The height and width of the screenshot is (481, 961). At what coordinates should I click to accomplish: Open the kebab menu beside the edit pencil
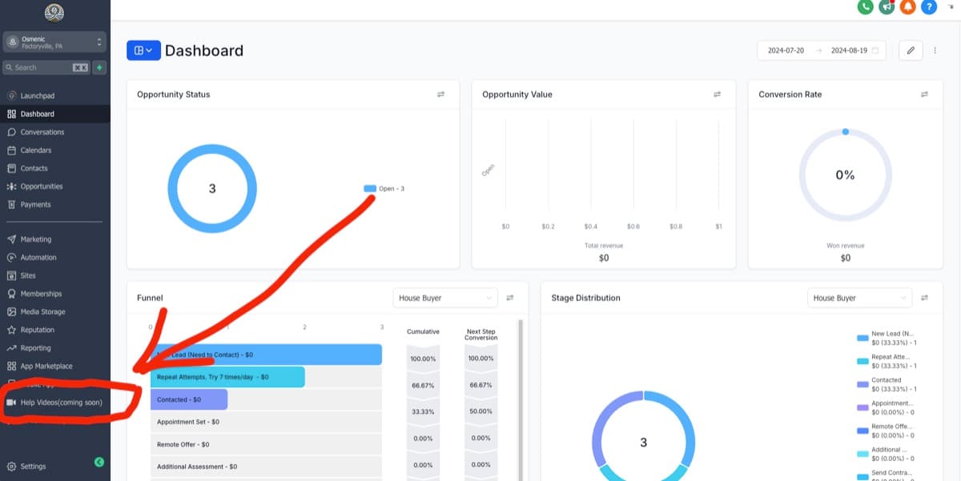point(935,50)
